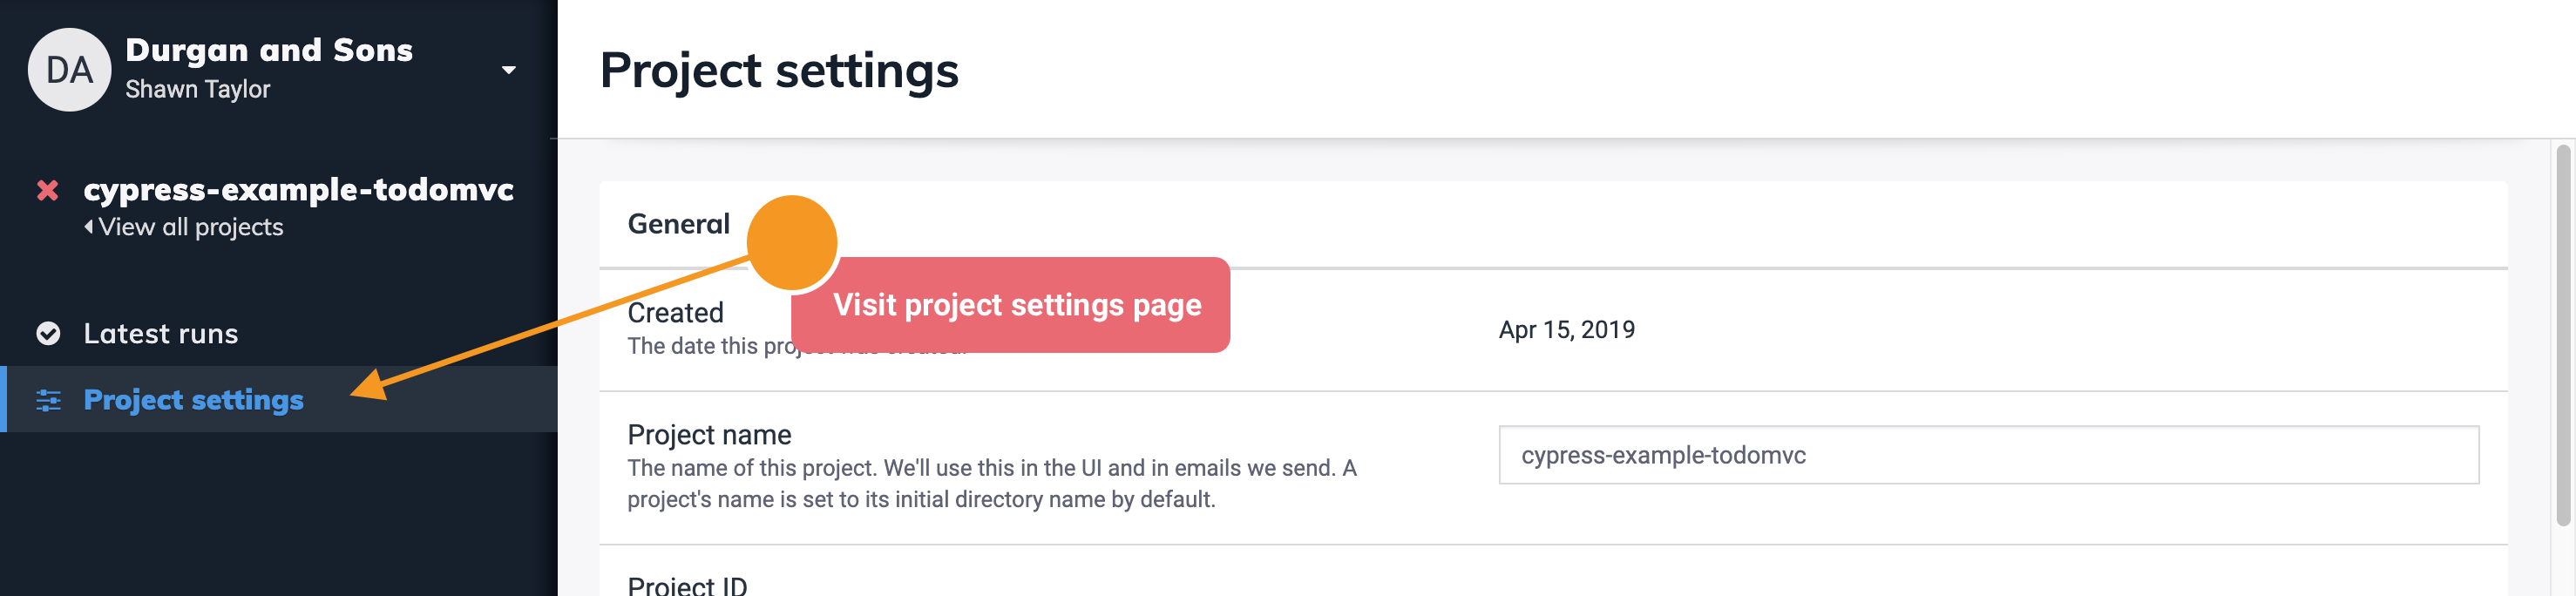
Task: Select the Shawn Taylor user label
Action: 198,89
